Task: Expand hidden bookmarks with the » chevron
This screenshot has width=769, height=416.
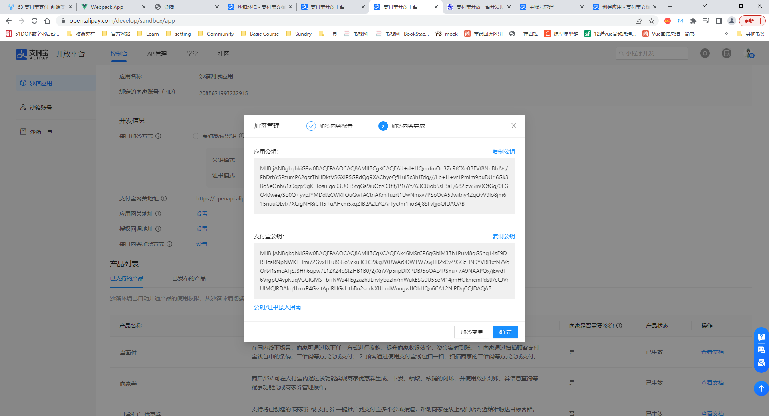Action: point(726,34)
